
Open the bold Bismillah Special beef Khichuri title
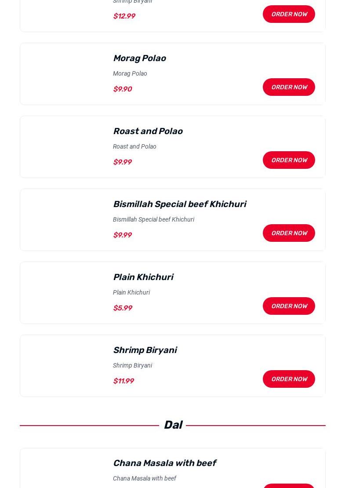179,204
